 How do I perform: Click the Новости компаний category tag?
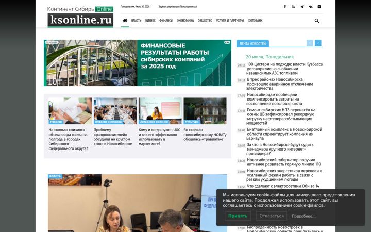108,122
